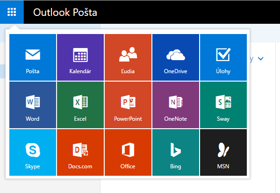
Task: Open the Skype tile
Action: pos(33,152)
